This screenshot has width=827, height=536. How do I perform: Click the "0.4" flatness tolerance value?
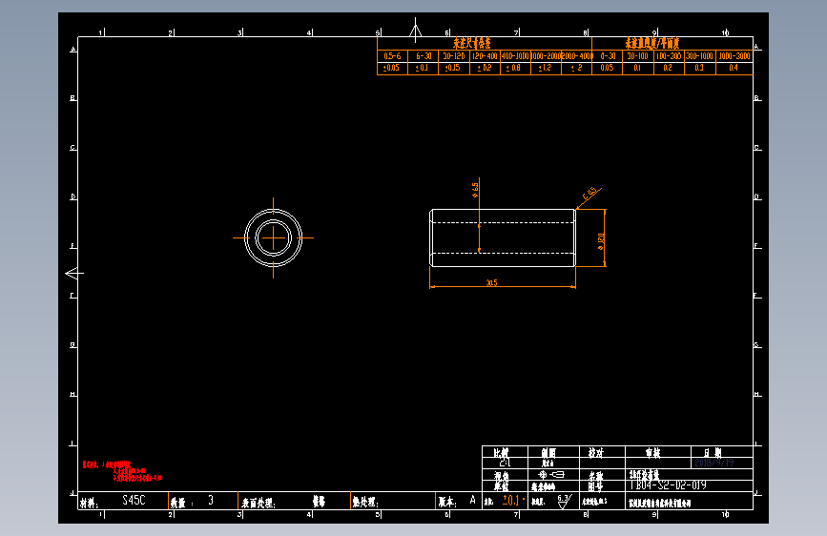(734, 68)
